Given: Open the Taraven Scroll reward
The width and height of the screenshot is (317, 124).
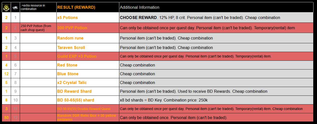Looking at the screenshot, I should pos(71,47).
